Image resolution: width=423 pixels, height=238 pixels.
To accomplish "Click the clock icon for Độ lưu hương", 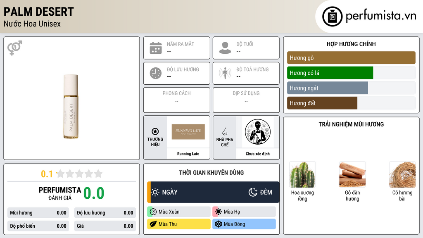I will point(156,73).
